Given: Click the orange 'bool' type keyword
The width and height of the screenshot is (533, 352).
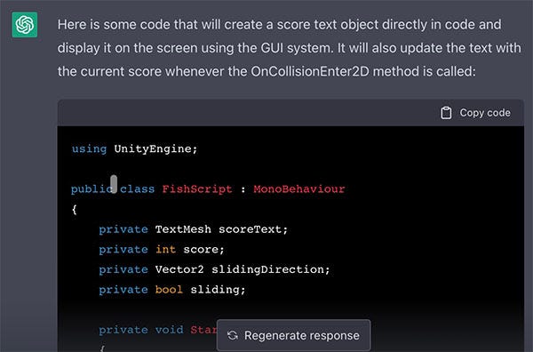Looking at the screenshot, I should [169, 290].
